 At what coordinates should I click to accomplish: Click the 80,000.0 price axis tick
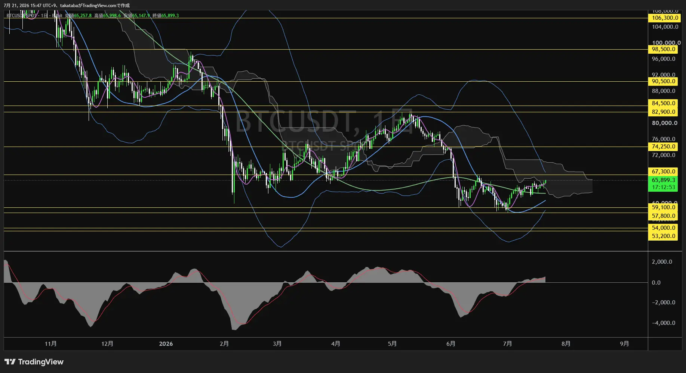(x=665, y=123)
